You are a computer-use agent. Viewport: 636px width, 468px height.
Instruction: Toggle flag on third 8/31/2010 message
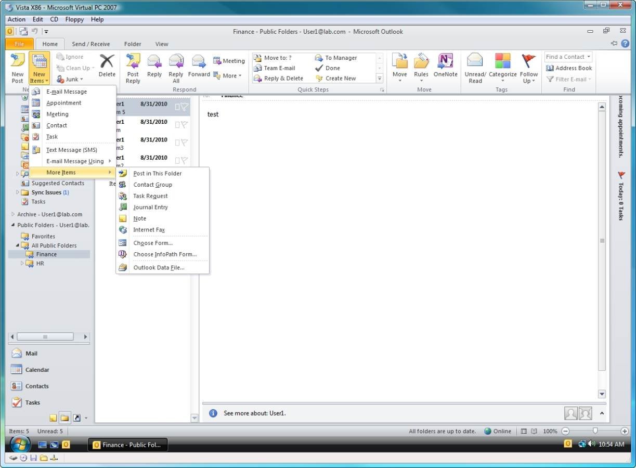pos(184,142)
